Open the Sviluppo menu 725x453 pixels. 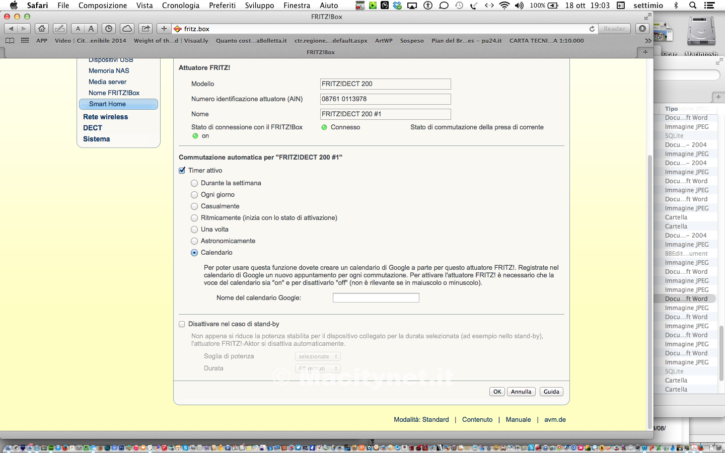coord(259,6)
